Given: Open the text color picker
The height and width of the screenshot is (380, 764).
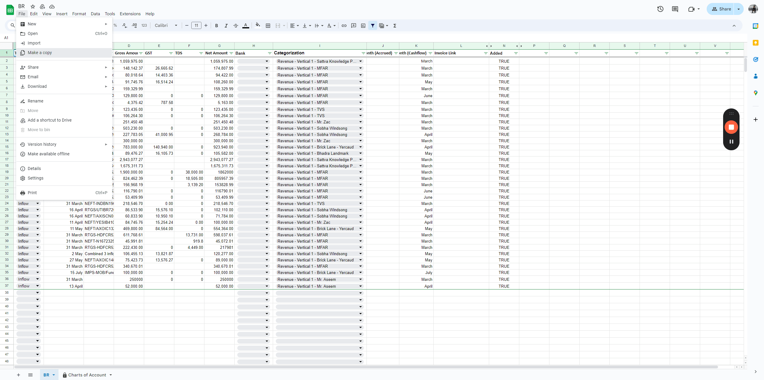Looking at the screenshot, I should click(246, 26).
